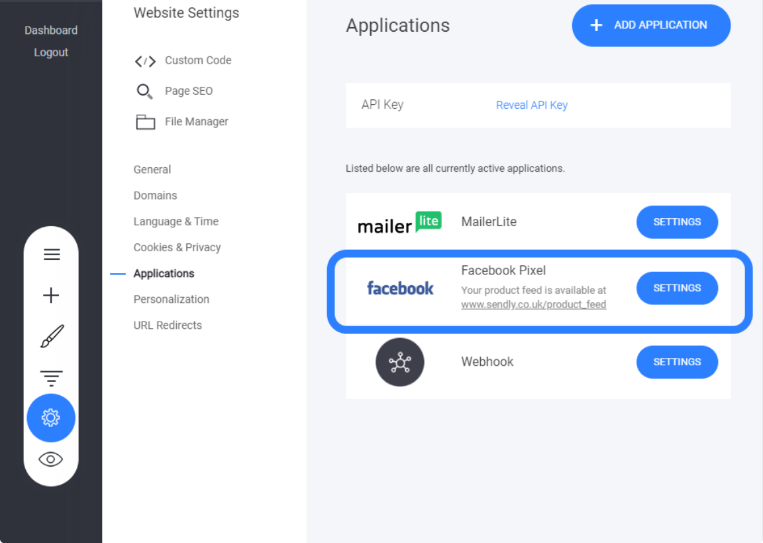Open Cookies & Privacy section
This screenshot has height=543, width=763.
[177, 247]
